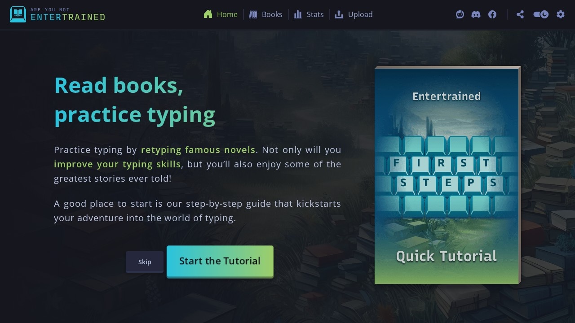Viewport: 575px width, 323px height.
Task: Visit the Facebook page icon
Action: pos(492,14)
